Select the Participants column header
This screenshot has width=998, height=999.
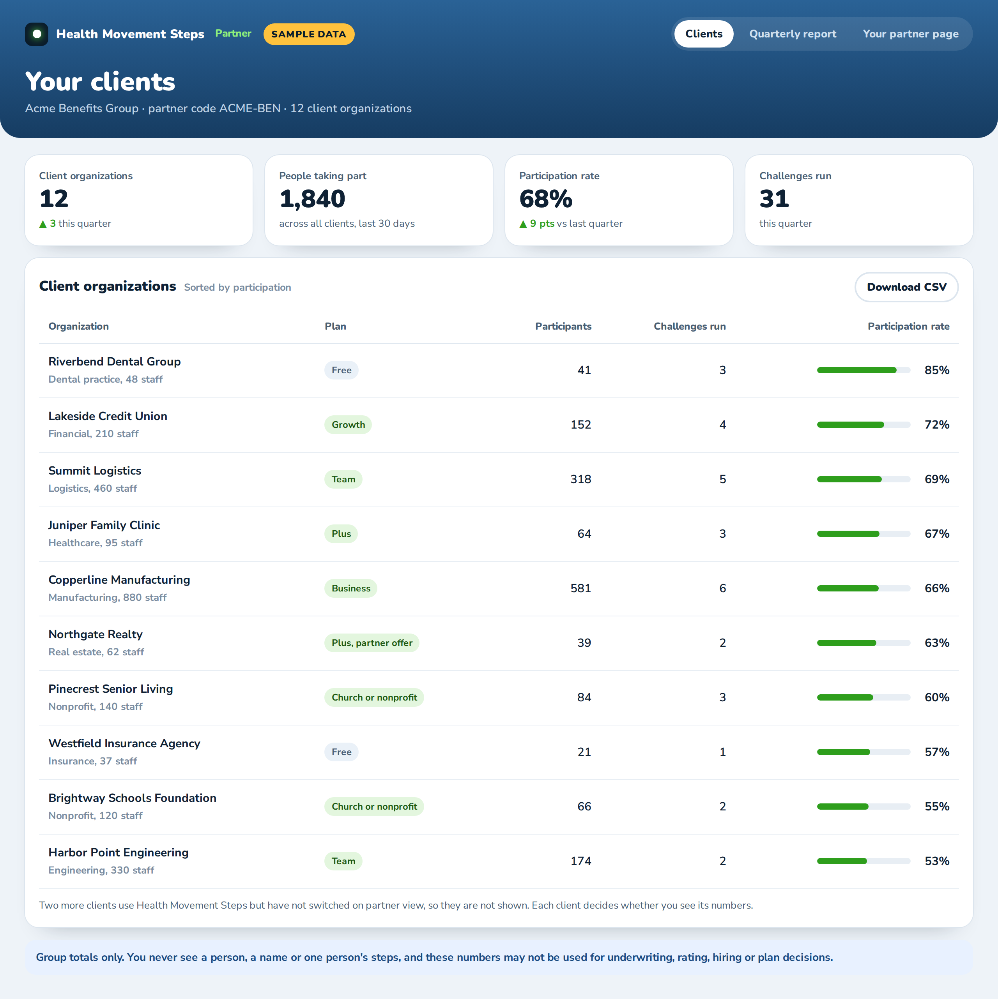point(563,326)
